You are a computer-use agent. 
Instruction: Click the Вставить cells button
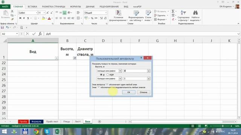[x=162, y=11]
